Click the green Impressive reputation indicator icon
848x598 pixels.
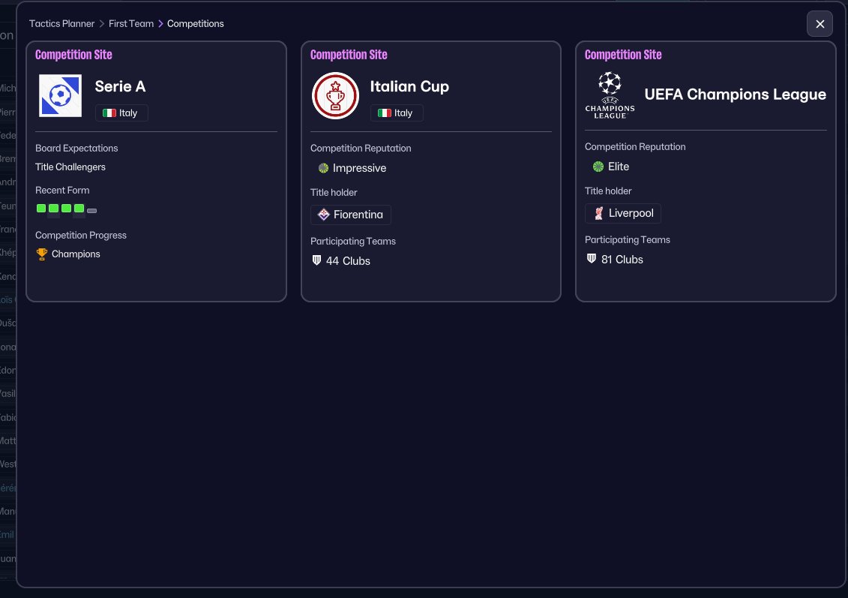[x=323, y=168]
